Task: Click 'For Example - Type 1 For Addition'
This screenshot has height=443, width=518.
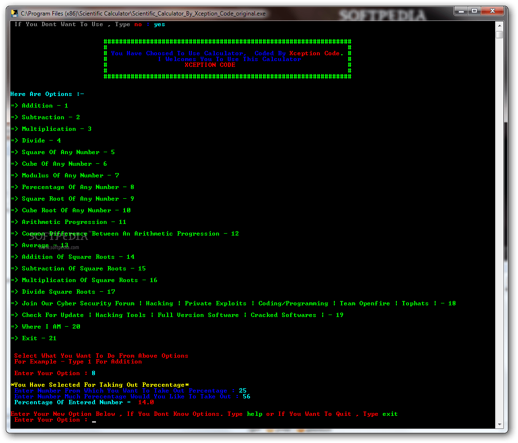Action: click(78, 362)
